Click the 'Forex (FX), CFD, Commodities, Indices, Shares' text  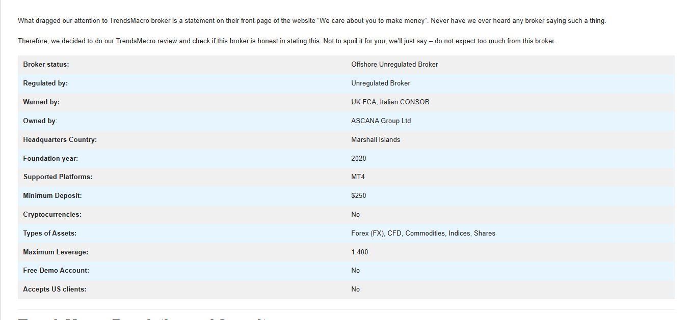point(423,234)
